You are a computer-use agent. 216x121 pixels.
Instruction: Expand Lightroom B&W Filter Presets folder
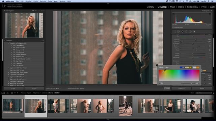pyautogui.click(x=8, y=68)
